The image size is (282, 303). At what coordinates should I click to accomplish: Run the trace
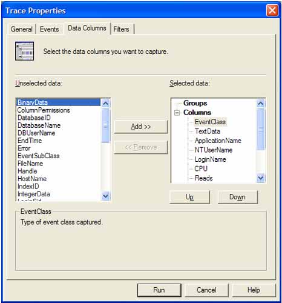159,290
